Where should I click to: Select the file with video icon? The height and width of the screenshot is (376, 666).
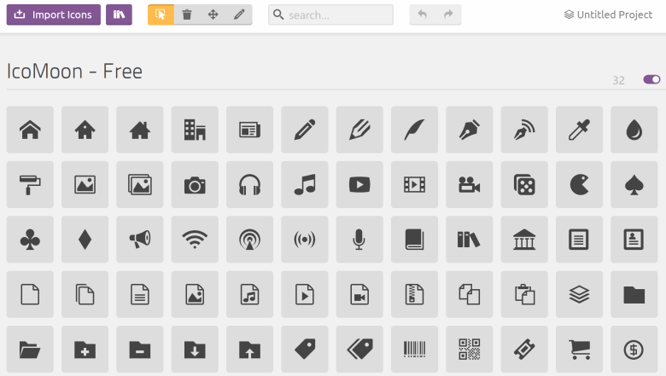359,294
